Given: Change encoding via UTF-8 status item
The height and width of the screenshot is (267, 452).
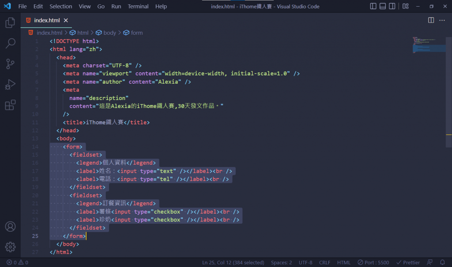Looking at the screenshot, I should point(305,263).
